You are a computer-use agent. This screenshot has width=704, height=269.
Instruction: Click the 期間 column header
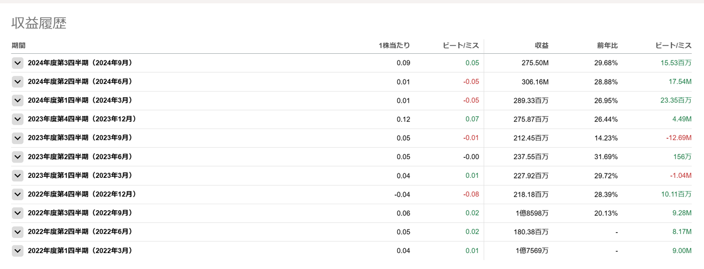(19, 46)
